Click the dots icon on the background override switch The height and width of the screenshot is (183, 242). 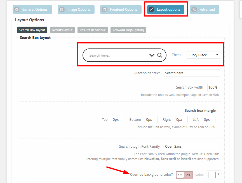(180, 175)
